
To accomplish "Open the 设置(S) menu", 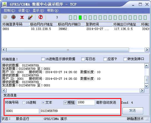I will [24, 11].
